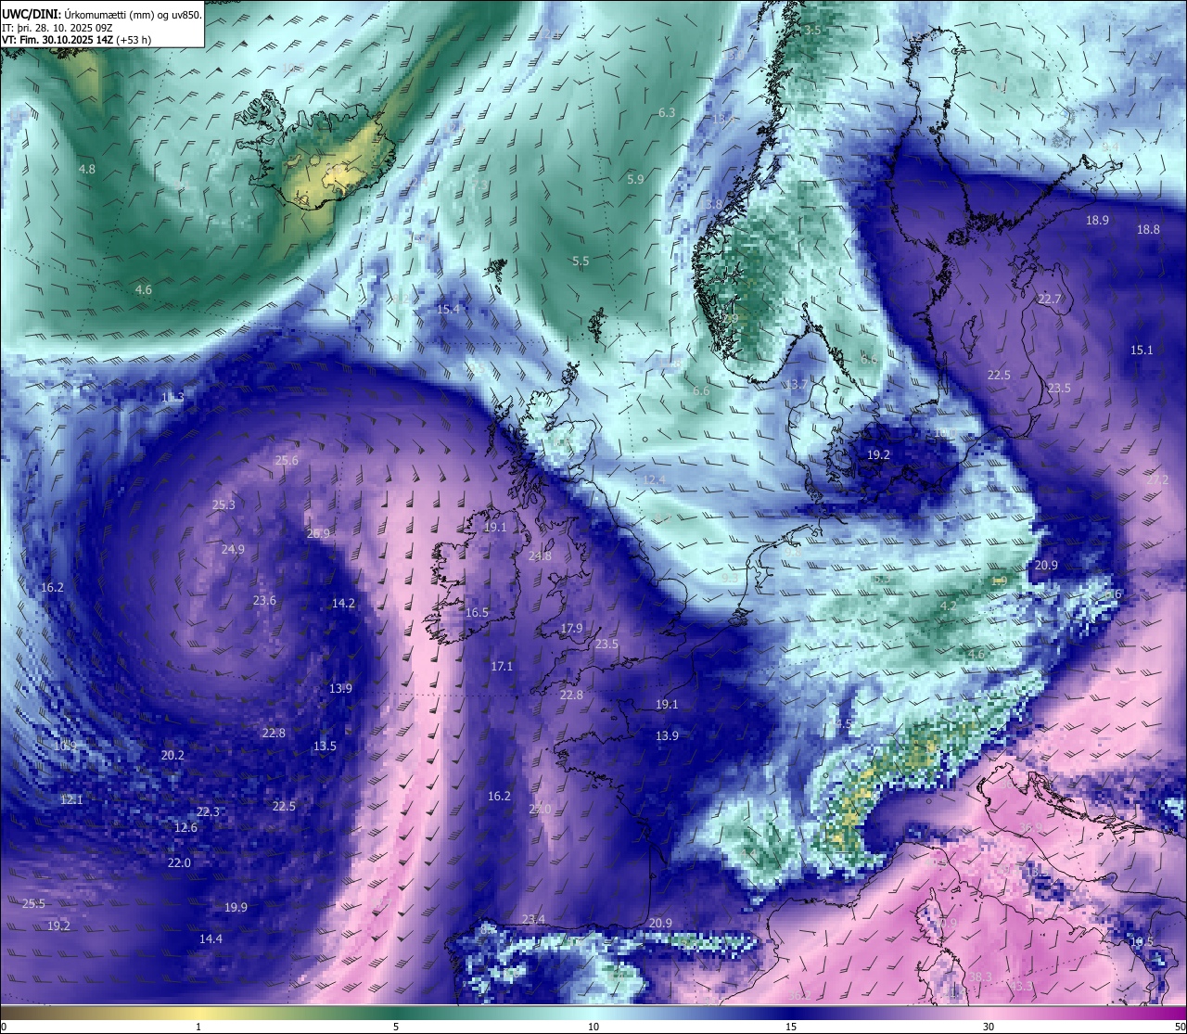Pick the 20.2 value on the map

pyautogui.click(x=172, y=755)
